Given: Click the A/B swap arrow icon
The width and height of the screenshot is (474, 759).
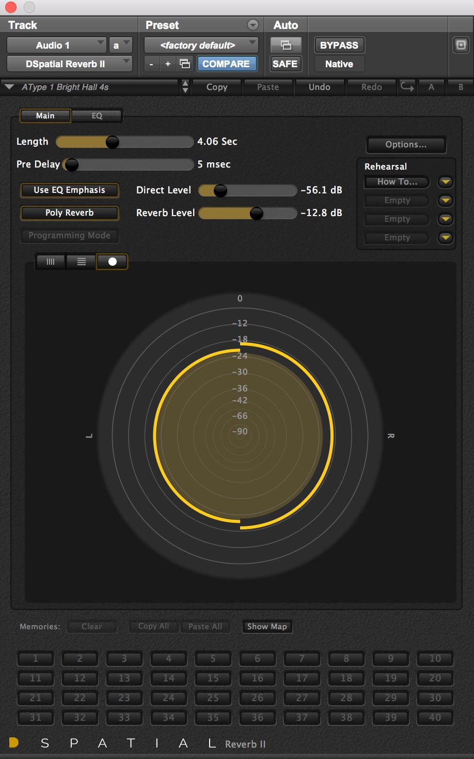Looking at the screenshot, I should pos(407,87).
